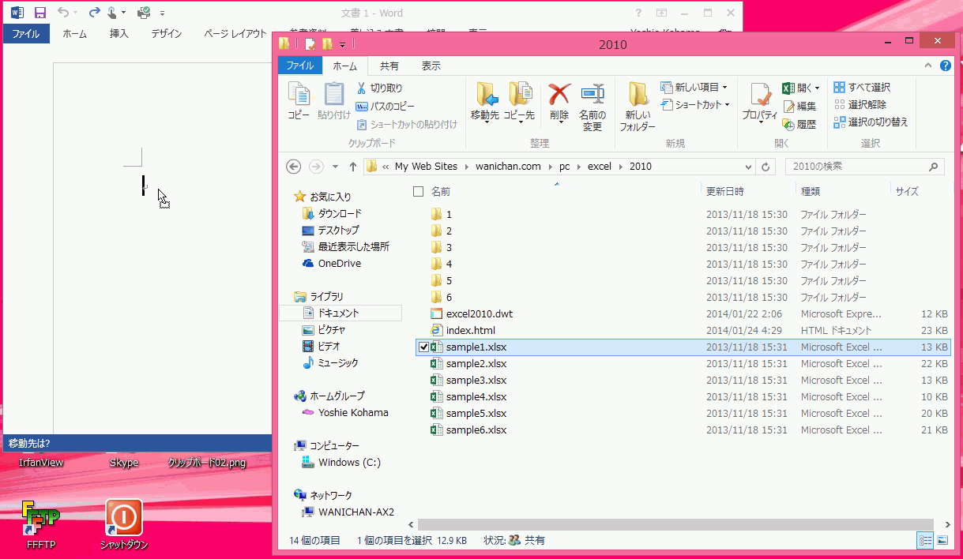This screenshot has height=559, width=963.
Task: Sort by Type (種類) column header
Action: [811, 192]
